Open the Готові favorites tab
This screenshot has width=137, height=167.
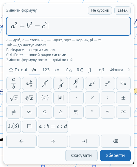(x=18, y=70)
